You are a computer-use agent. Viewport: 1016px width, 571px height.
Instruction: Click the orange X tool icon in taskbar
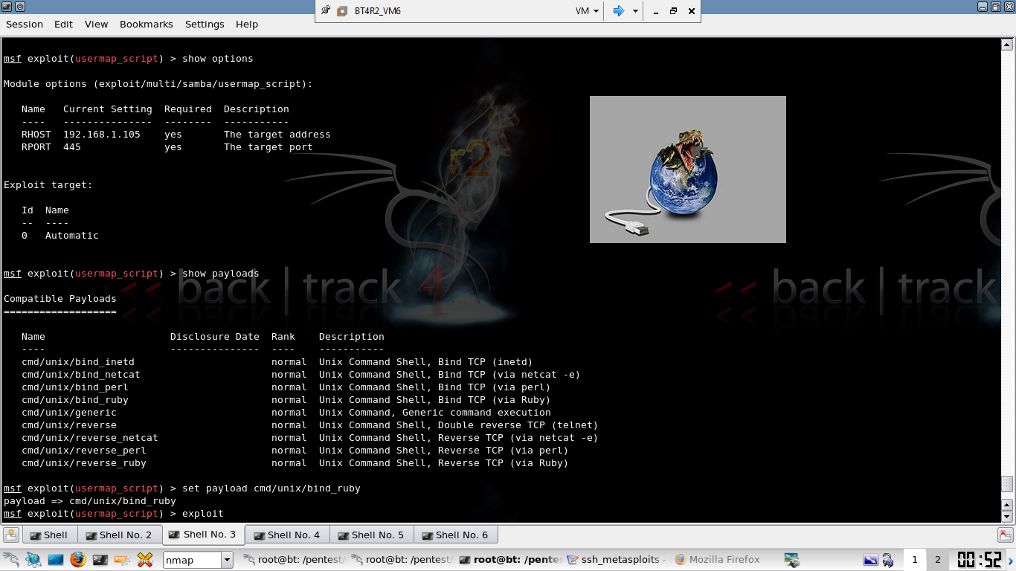[x=145, y=559]
